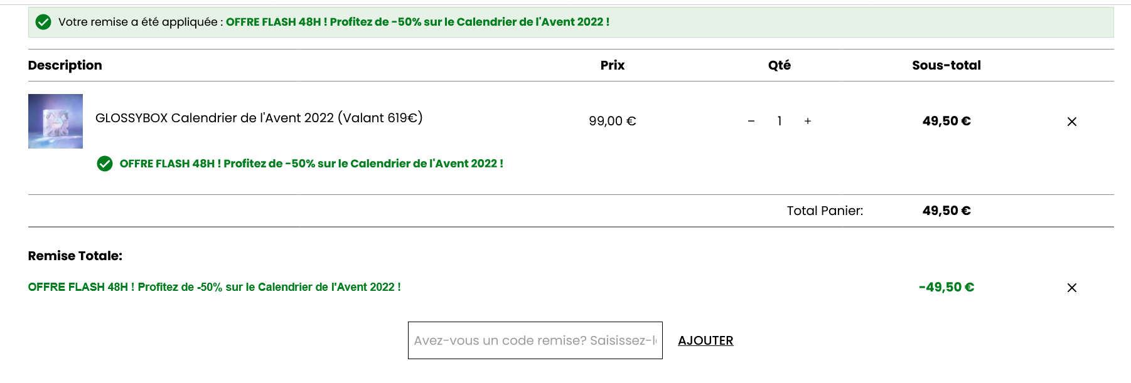
Task: Click the Qté column header
Action: [x=780, y=65]
